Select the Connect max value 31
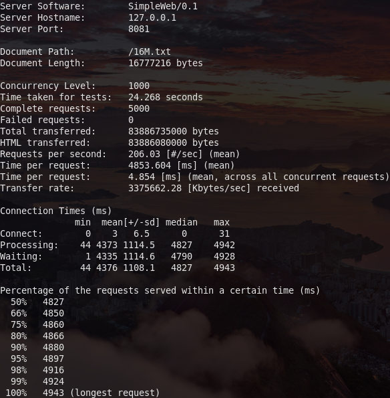Image resolution: width=390 pixels, height=398 pixels. [224, 233]
